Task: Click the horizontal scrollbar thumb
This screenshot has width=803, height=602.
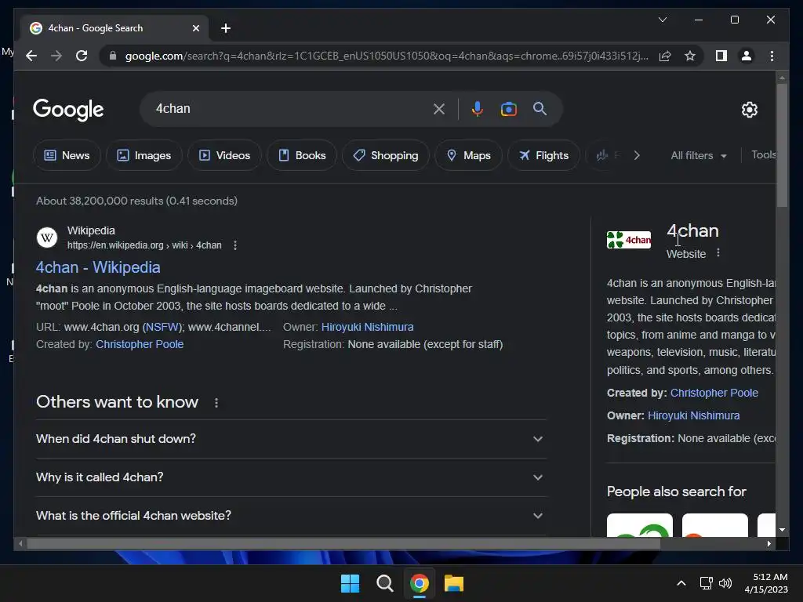Action: [343, 543]
